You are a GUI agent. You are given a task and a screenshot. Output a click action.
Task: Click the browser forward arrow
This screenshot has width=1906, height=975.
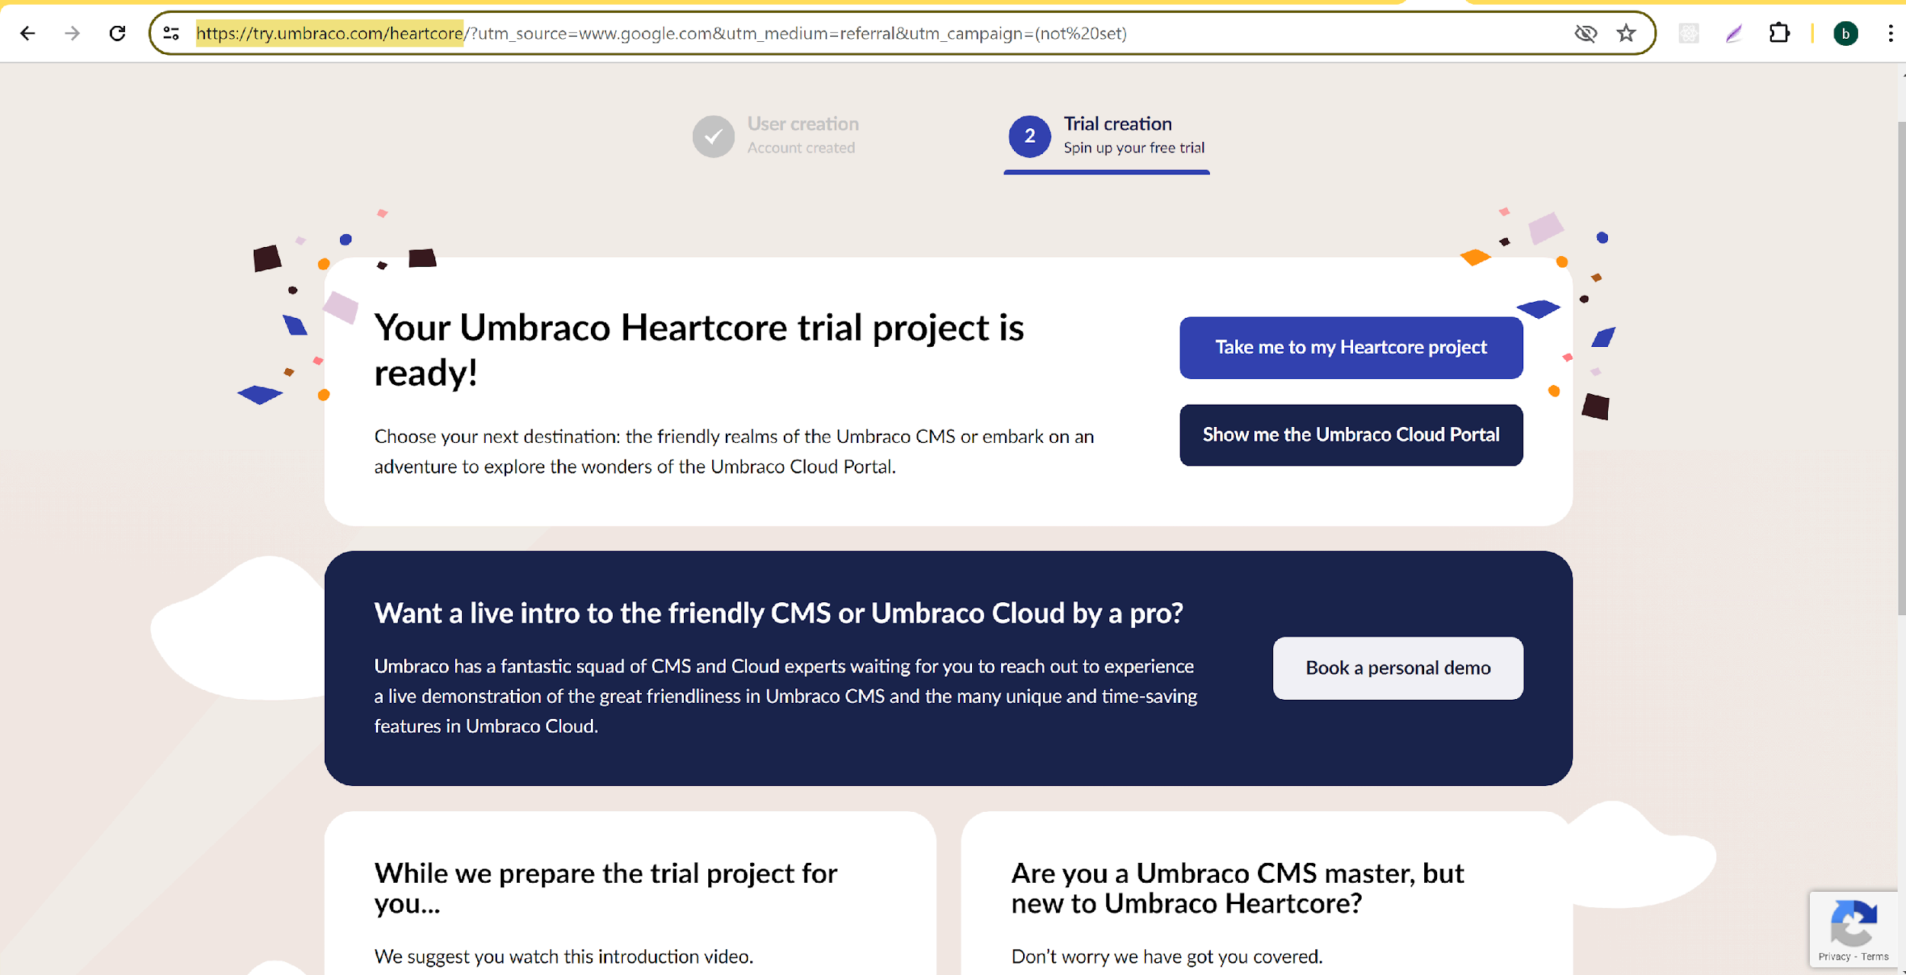pyautogui.click(x=72, y=34)
